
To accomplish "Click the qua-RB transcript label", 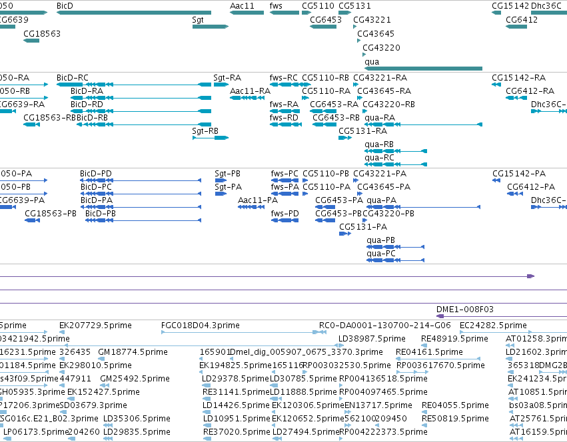I will pyautogui.click(x=379, y=144).
